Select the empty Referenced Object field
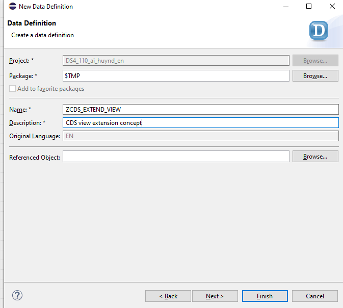 coord(176,157)
